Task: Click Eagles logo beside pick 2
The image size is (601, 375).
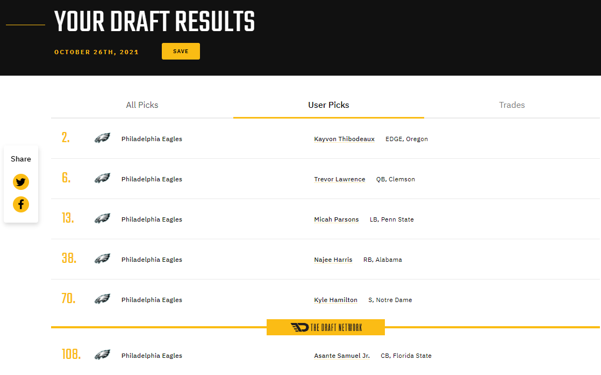Action: tap(102, 138)
